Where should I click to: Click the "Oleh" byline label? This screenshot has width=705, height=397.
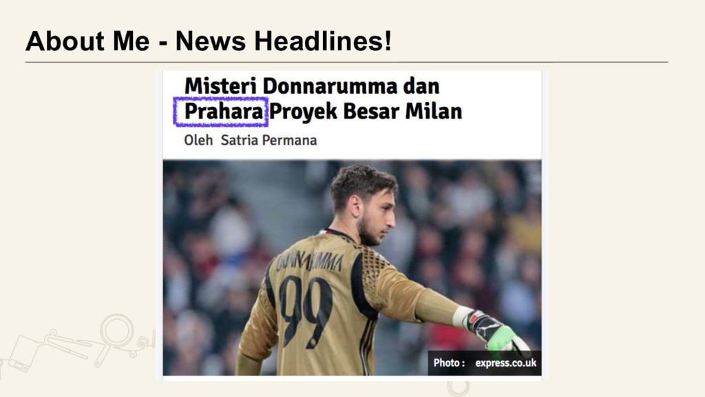(x=198, y=141)
